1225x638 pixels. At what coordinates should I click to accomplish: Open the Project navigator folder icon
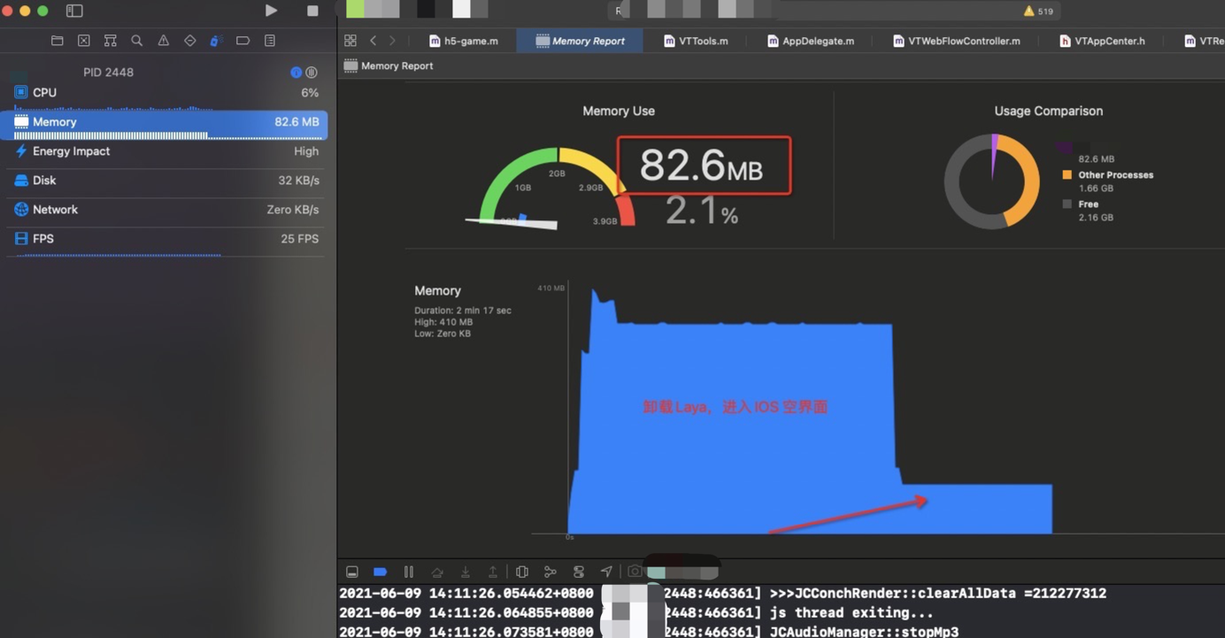[58, 41]
